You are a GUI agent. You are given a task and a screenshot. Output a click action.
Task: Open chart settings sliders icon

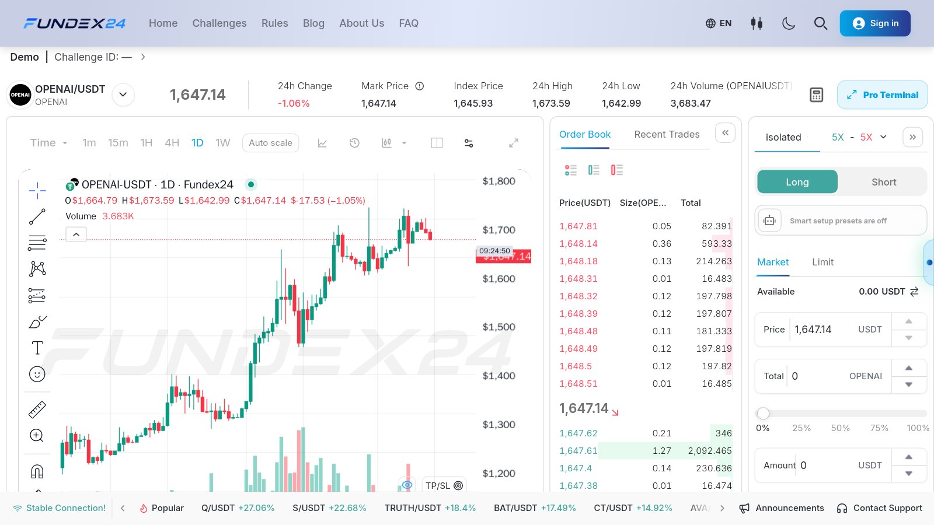(x=469, y=143)
